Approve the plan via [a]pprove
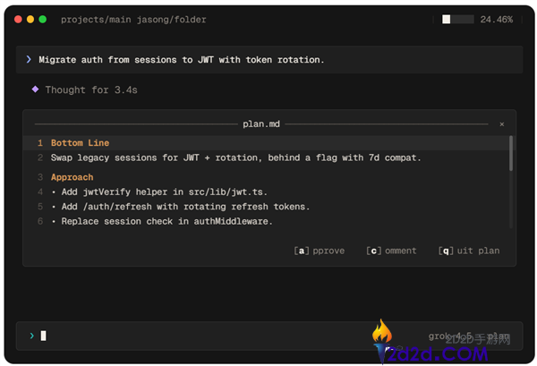 pos(320,251)
